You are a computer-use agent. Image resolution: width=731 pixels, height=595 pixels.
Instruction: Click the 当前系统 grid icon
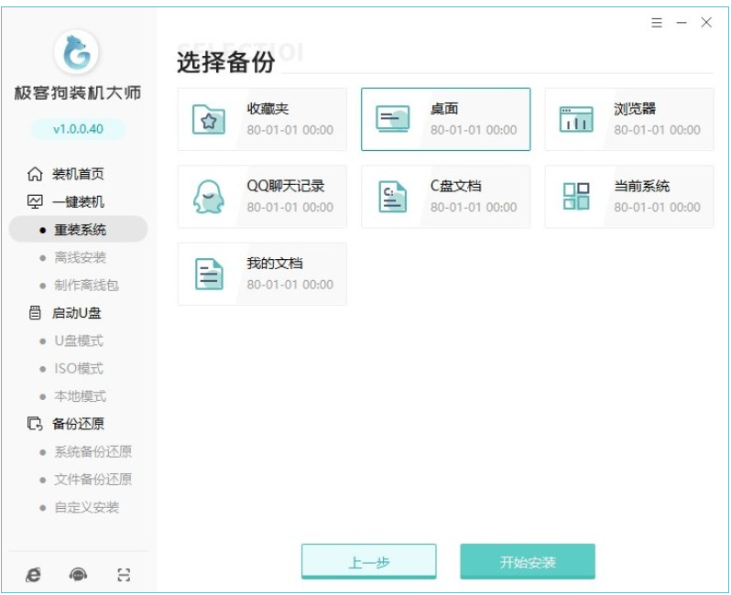[x=576, y=197]
